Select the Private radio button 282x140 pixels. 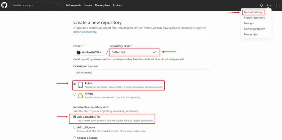click(75, 94)
